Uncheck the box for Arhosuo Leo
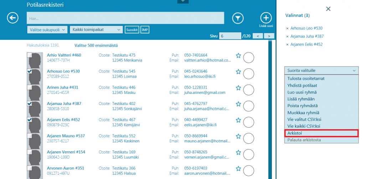Image resolution: width=365 pixels, height=179 pixels. pos(30,72)
